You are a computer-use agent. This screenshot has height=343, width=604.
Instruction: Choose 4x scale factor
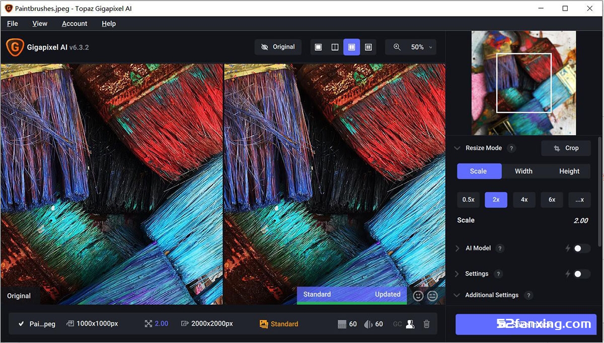(x=524, y=200)
